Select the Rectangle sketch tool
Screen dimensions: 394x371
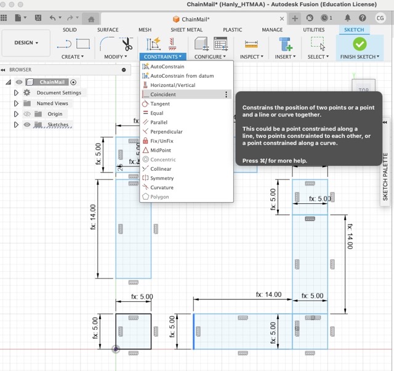(83, 44)
